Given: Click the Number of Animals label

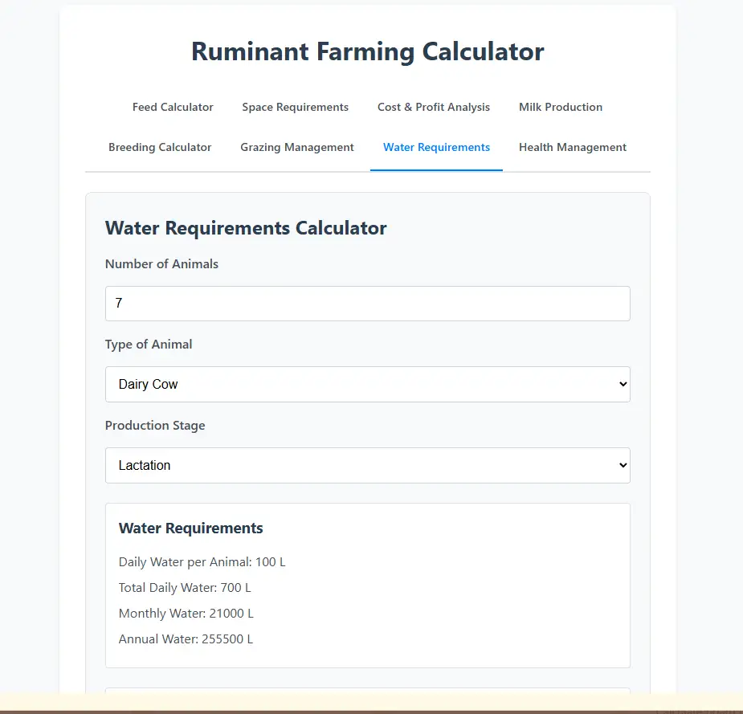Looking at the screenshot, I should tap(161, 264).
